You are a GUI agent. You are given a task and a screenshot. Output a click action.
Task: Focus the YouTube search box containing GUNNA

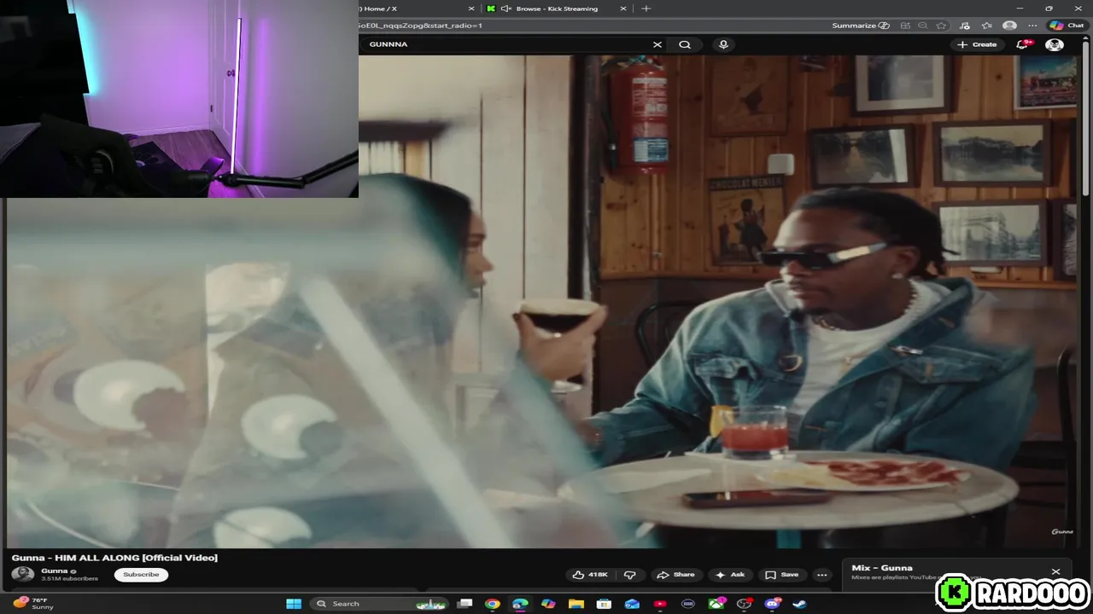pos(508,44)
